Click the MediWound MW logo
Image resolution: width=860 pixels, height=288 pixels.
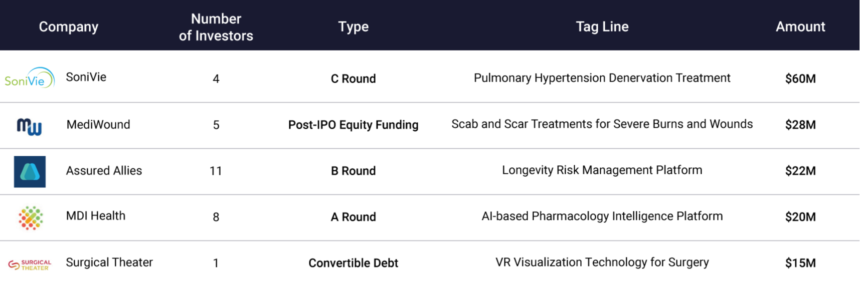coord(30,126)
